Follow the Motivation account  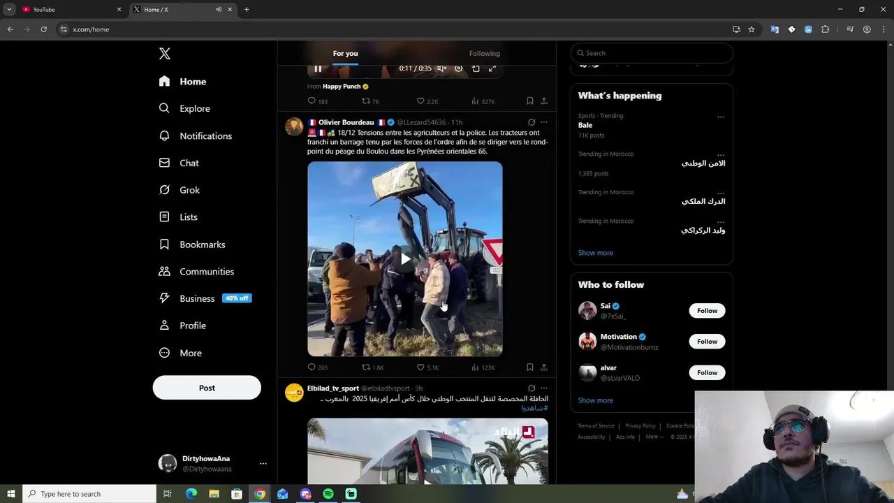[707, 342]
